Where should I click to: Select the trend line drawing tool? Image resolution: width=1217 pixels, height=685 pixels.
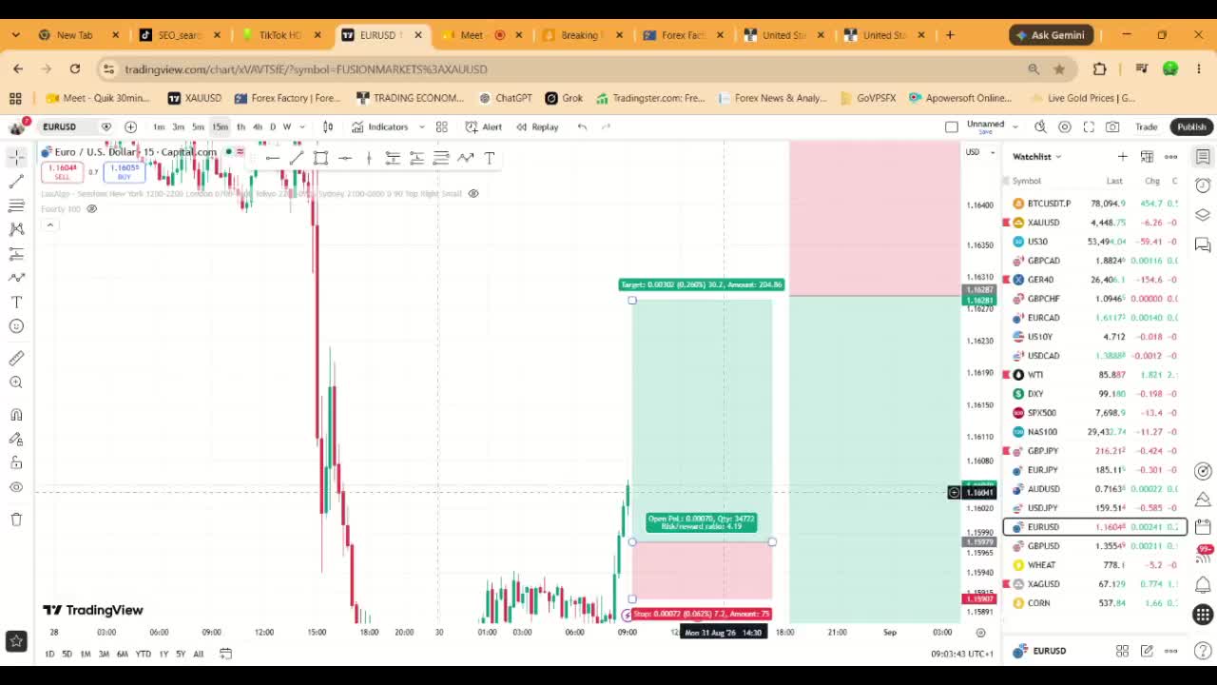tap(16, 181)
